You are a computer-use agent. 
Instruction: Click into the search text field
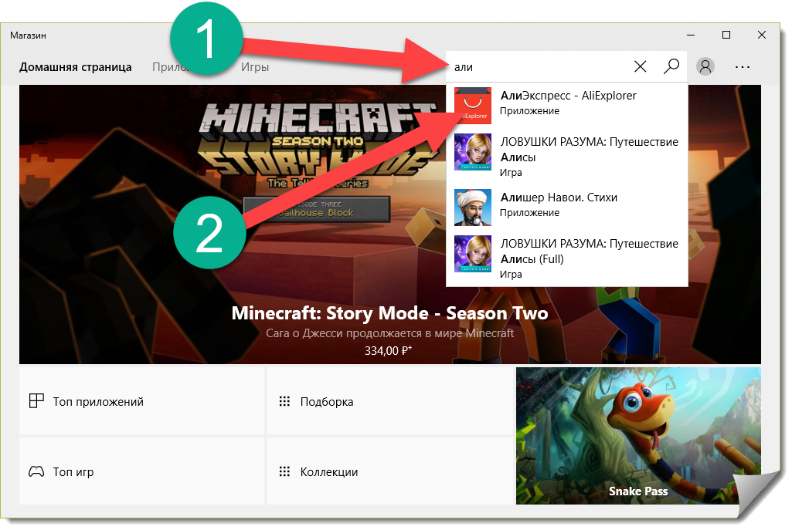[x=537, y=67]
